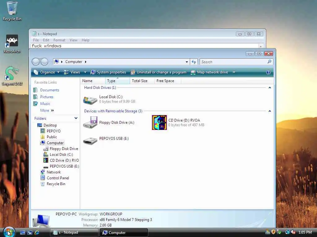Open the Organize dropdown menu
Image resolution: width=317 pixels, height=237 pixels.
(x=47, y=72)
